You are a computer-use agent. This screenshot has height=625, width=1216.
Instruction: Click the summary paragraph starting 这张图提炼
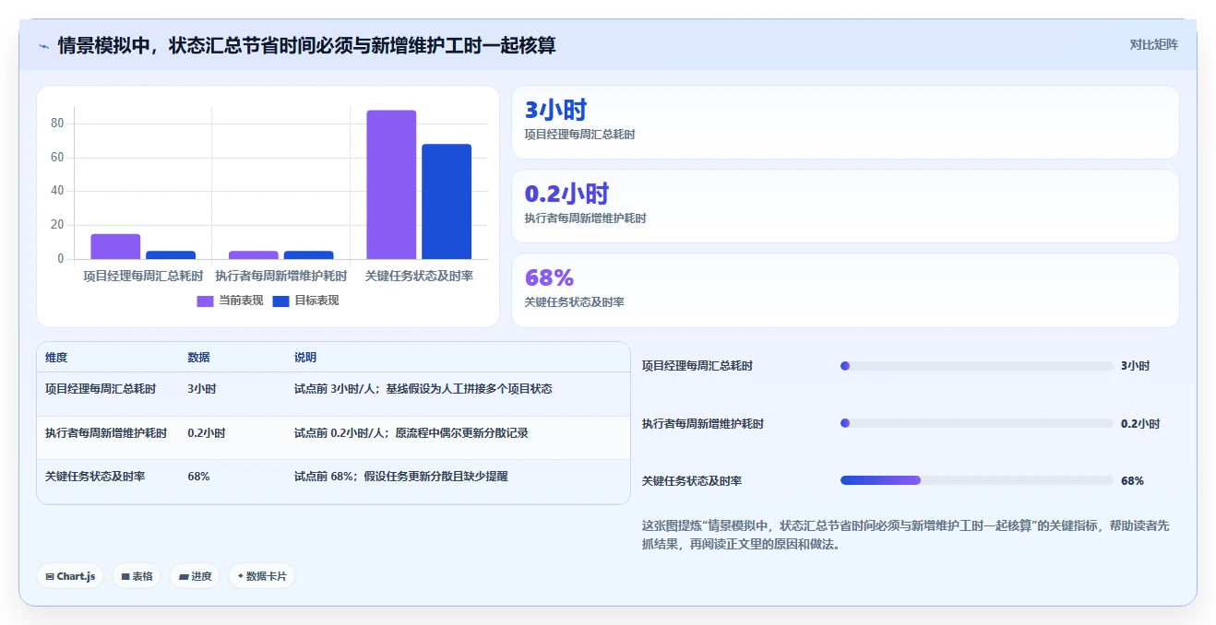coord(906,535)
